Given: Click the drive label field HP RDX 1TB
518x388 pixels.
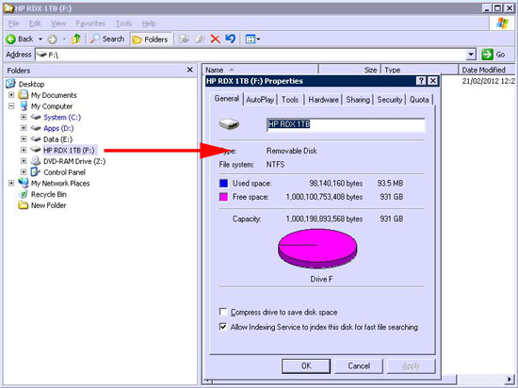Looking at the screenshot, I should (x=346, y=125).
